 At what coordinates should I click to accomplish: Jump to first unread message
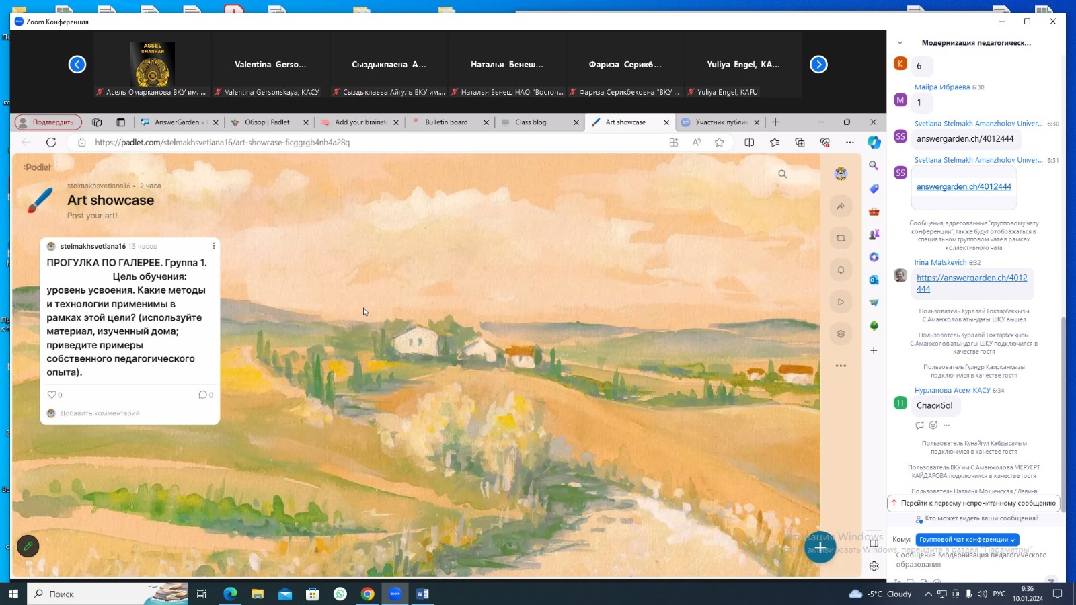coord(973,503)
